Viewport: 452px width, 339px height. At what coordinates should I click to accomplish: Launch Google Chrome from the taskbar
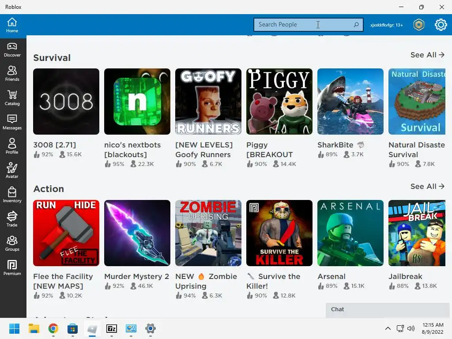[x=53, y=328]
